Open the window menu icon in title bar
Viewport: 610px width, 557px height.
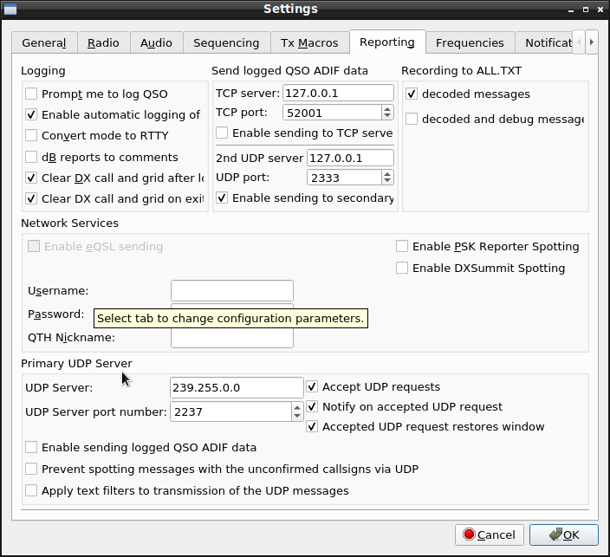tap(10, 10)
